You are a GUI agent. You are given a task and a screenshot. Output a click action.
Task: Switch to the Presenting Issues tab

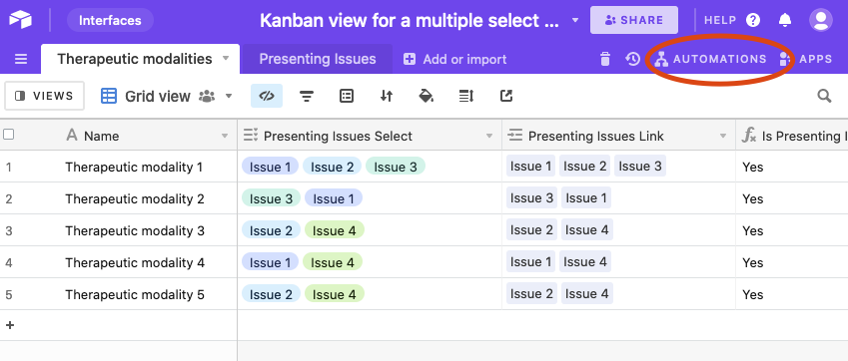pyautogui.click(x=318, y=59)
